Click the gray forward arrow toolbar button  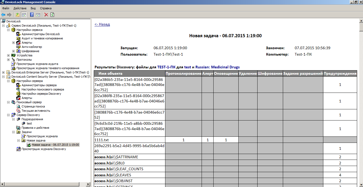[9, 15]
